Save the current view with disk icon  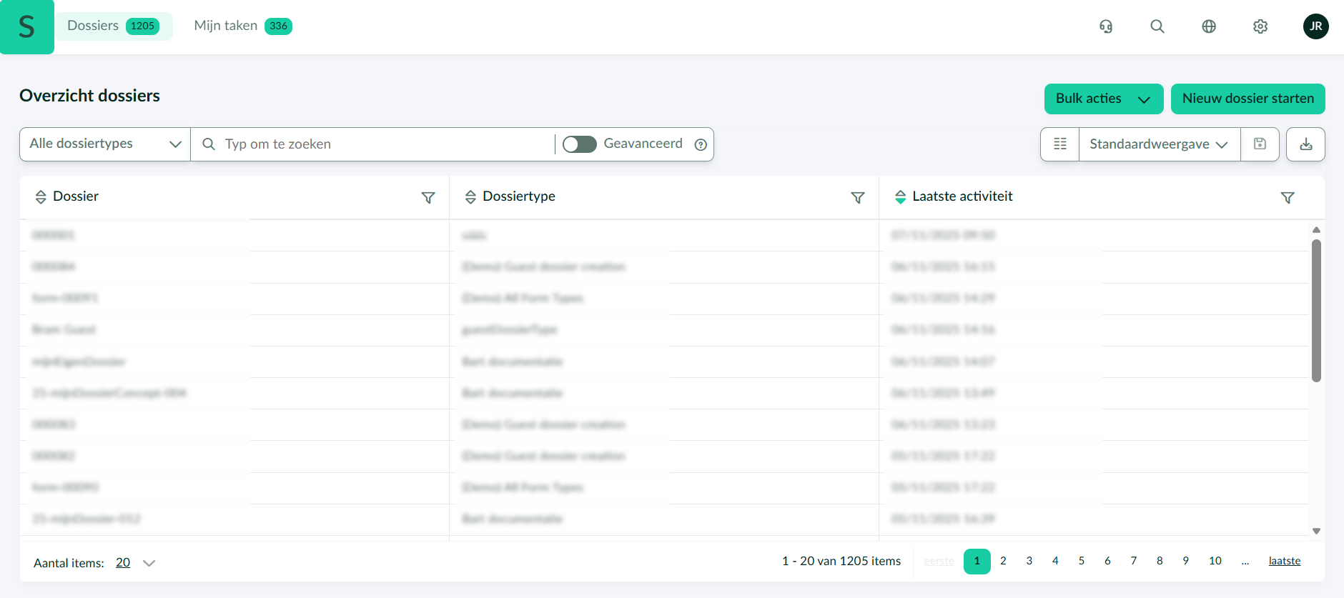pyautogui.click(x=1260, y=144)
